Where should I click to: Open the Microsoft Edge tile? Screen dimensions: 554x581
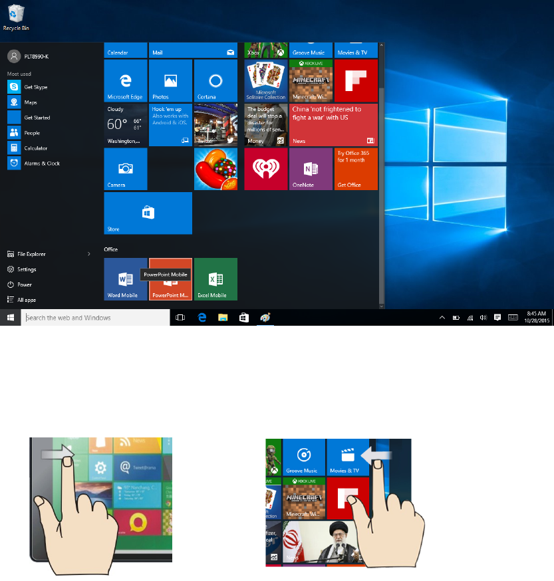click(126, 81)
